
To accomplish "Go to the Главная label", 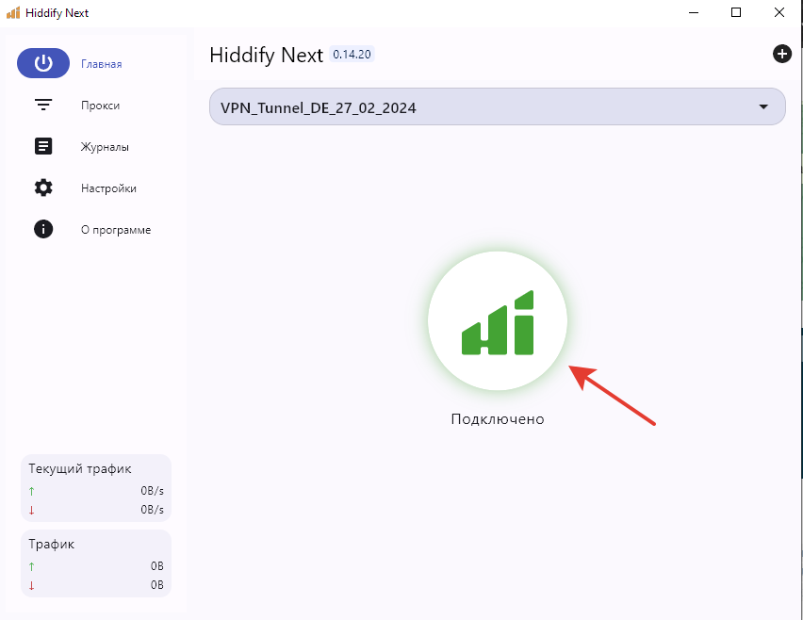I will point(102,64).
